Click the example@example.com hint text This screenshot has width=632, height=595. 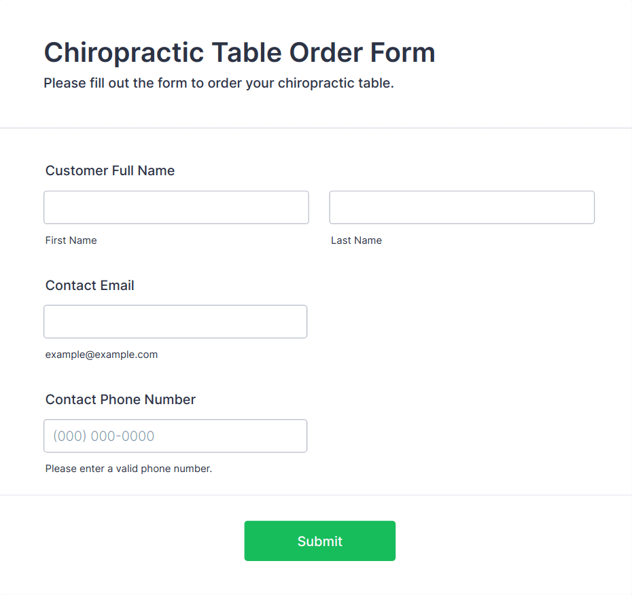click(101, 355)
